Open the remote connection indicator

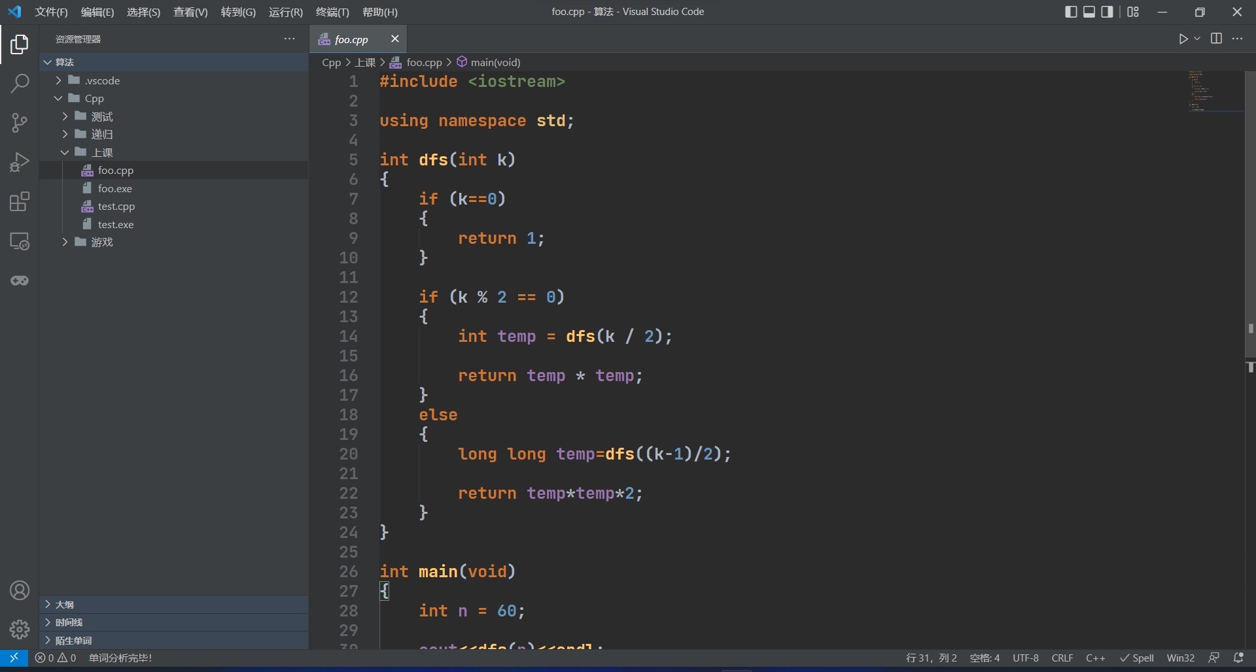13,658
